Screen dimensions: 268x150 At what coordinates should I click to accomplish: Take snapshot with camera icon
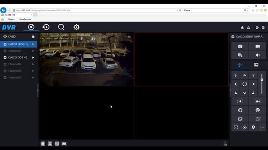coord(240,46)
